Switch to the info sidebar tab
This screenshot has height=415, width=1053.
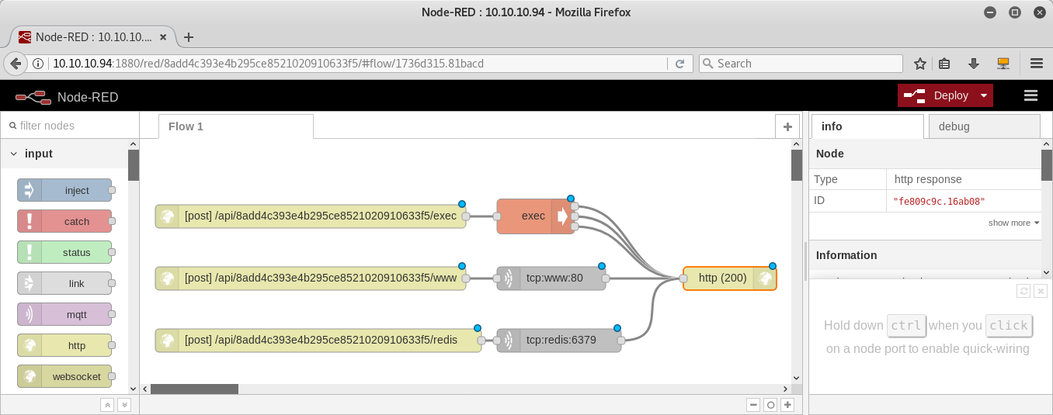click(867, 126)
